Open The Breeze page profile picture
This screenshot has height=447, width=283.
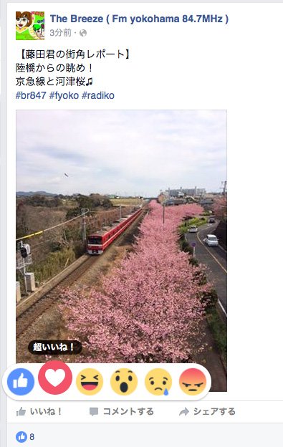30,26
